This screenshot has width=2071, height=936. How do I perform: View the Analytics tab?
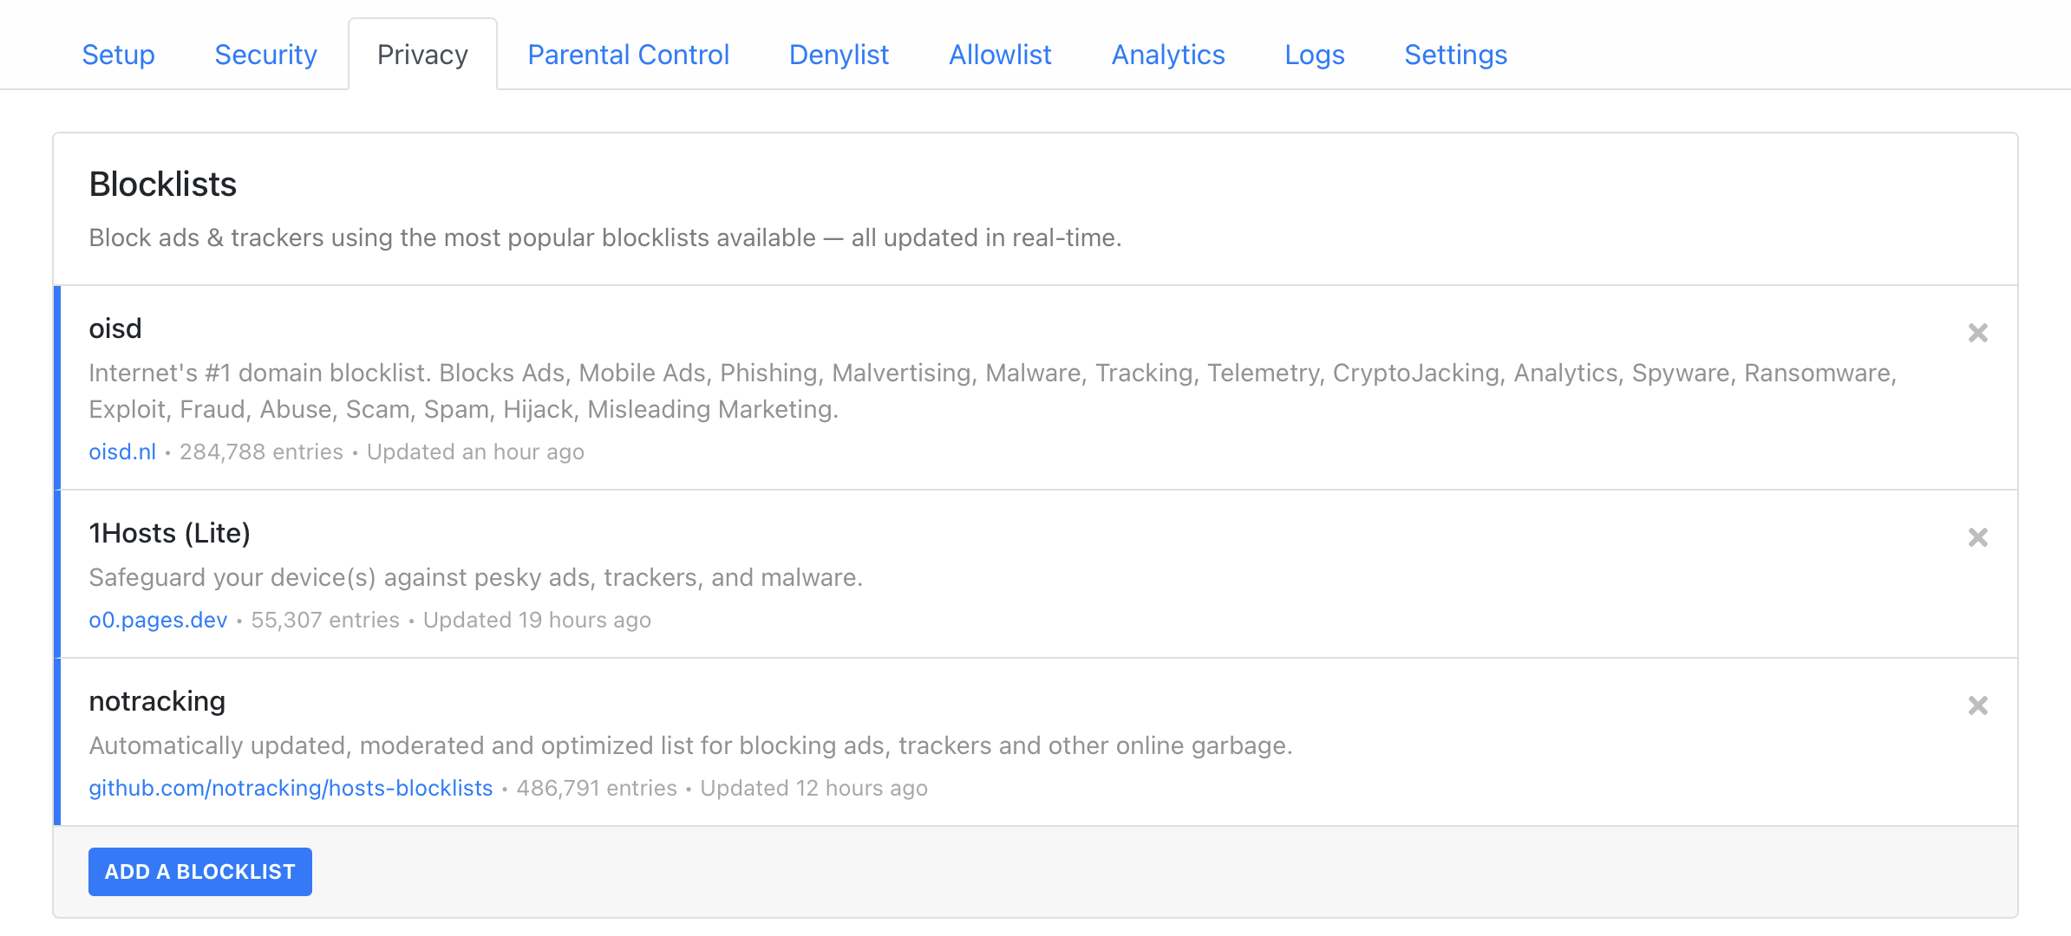click(1168, 55)
